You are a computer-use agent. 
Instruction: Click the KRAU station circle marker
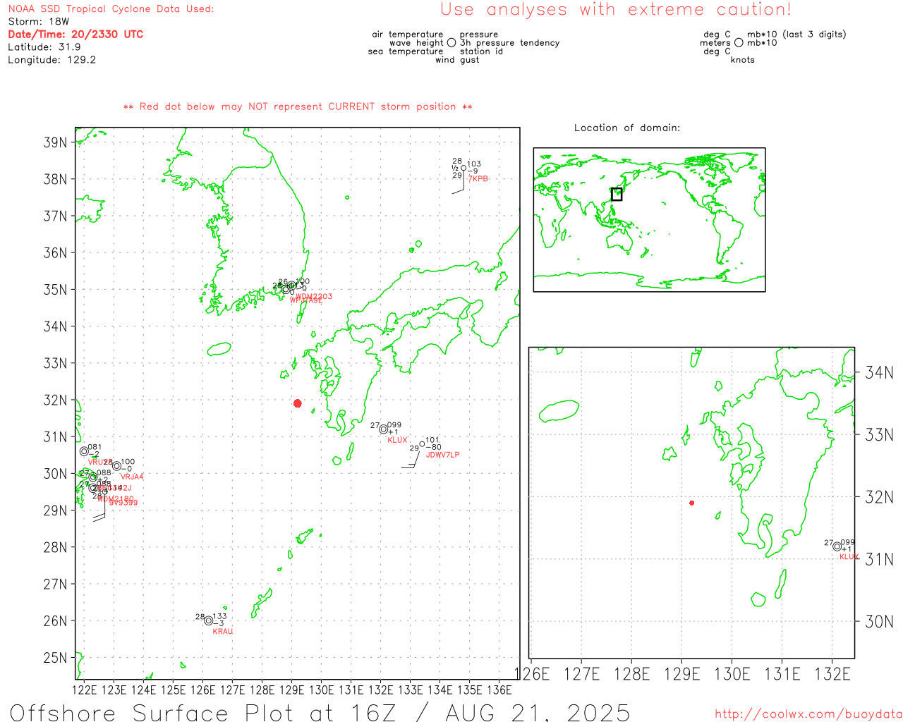tap(208, 620)
